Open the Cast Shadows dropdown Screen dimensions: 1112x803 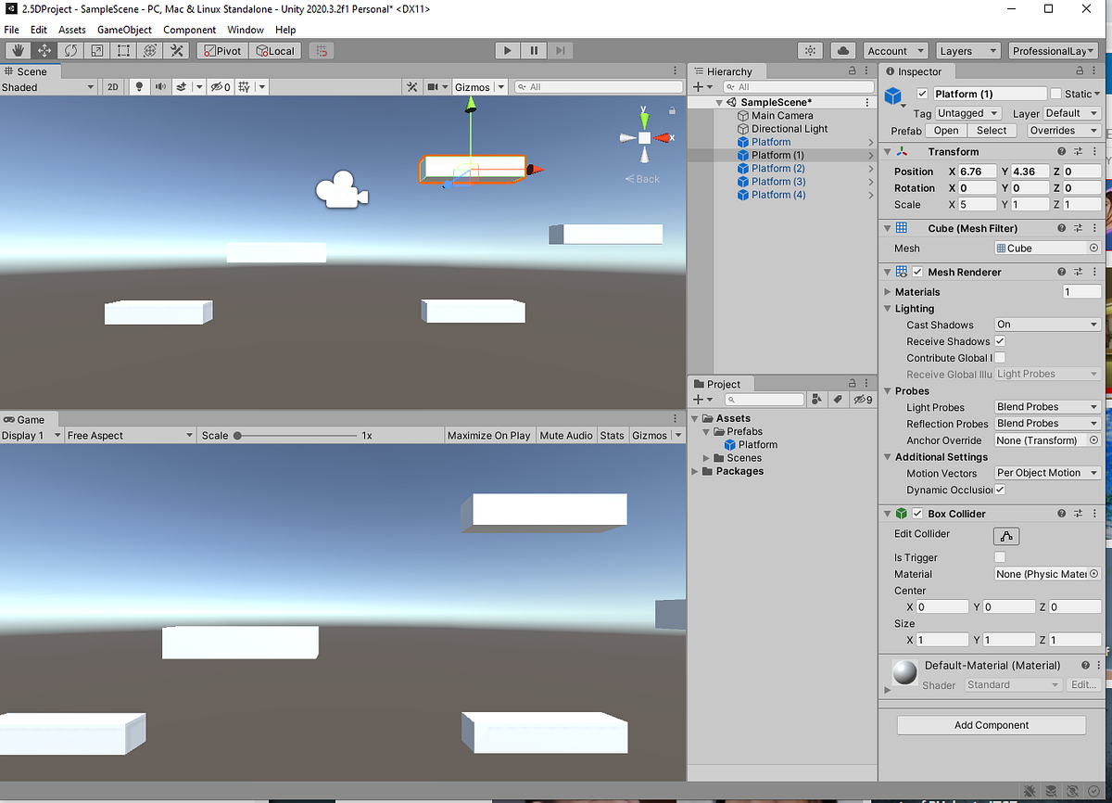1047,324
